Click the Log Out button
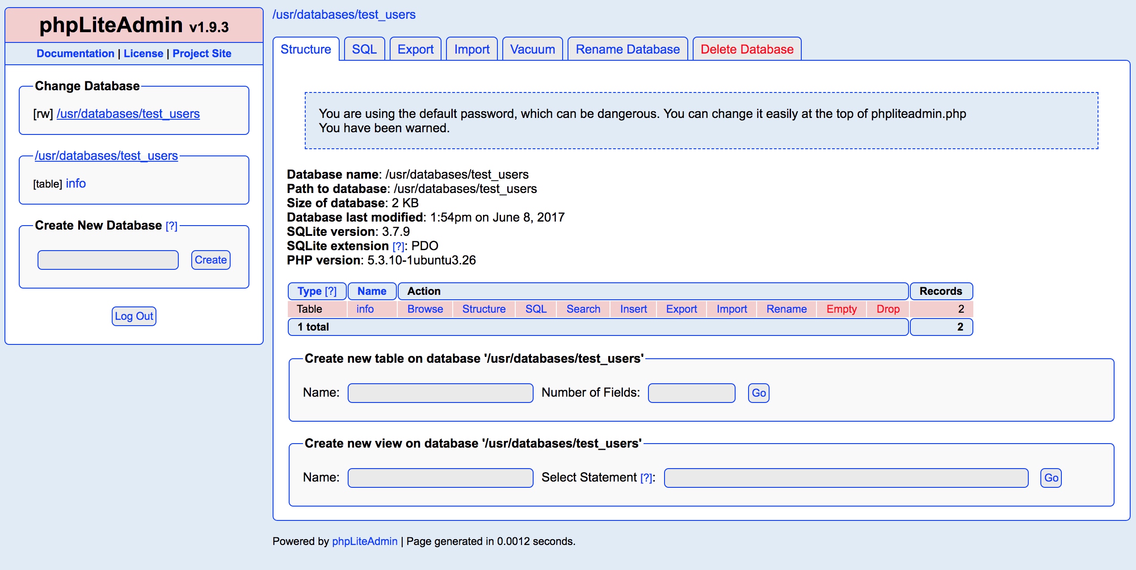This screenshot has height=570, width=1136. [134, 316]
